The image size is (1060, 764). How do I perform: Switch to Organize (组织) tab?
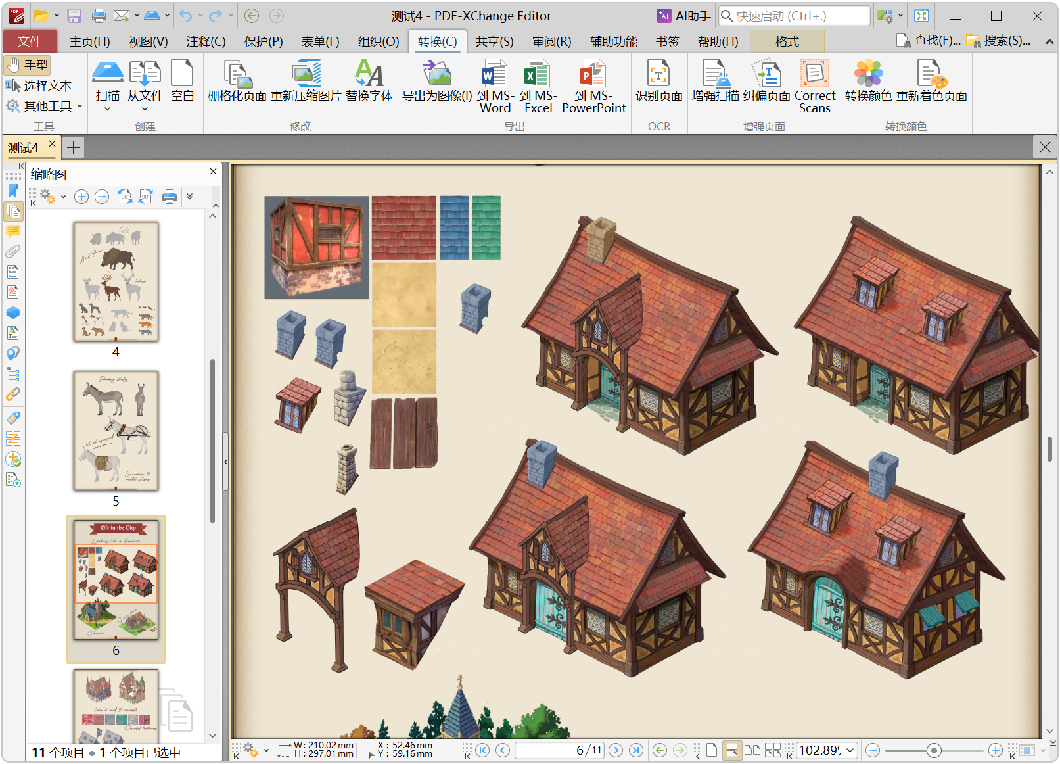coord(379,41)
